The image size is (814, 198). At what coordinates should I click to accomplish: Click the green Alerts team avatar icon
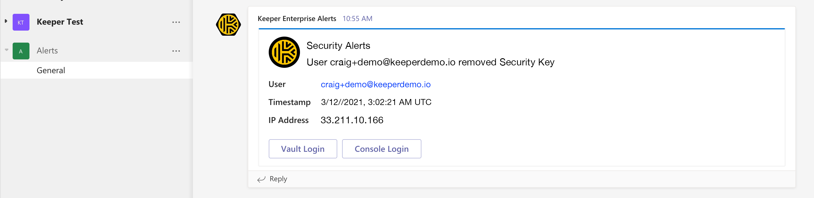(x=21, y=51)
